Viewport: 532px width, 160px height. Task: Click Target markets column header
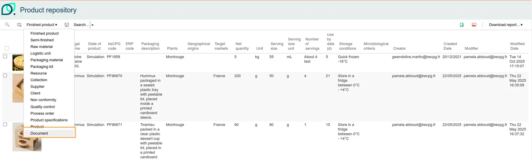(221, 46)
